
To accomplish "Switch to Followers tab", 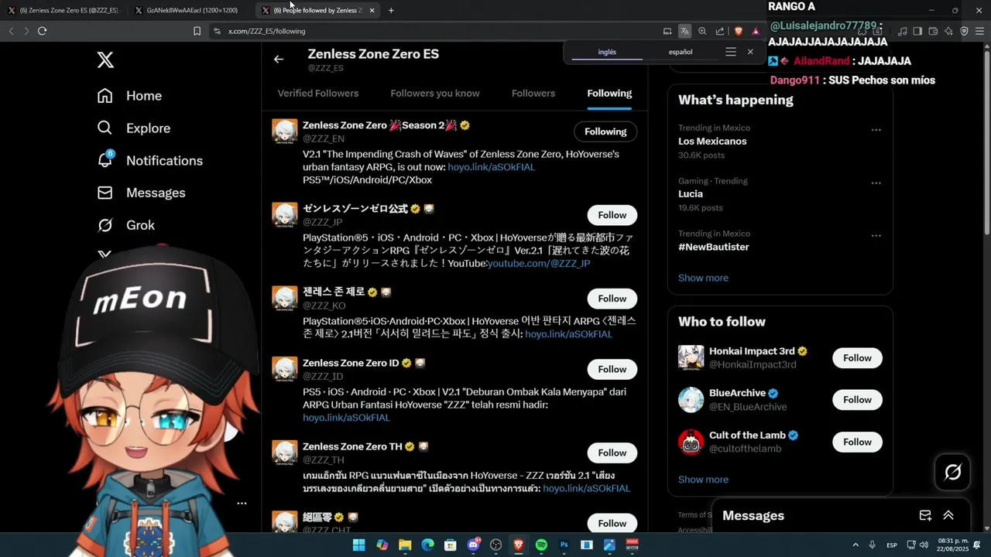I will pyautogui.click(x=533, y=94).
